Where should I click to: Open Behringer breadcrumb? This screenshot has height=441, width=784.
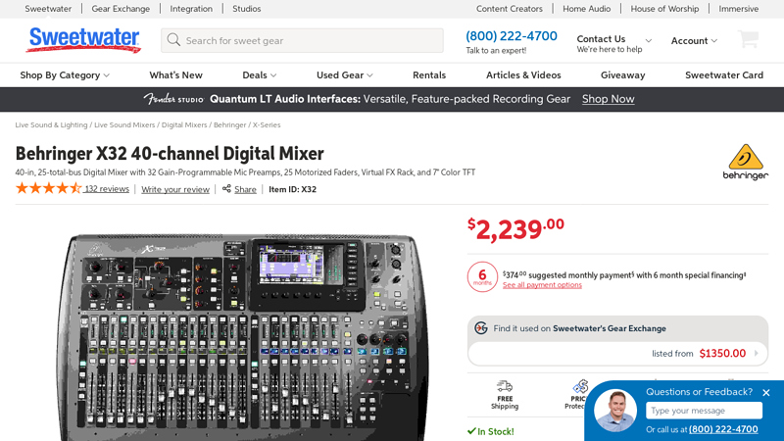(229, 125)
